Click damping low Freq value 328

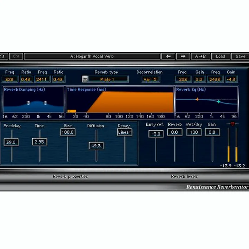pos(10,79)
